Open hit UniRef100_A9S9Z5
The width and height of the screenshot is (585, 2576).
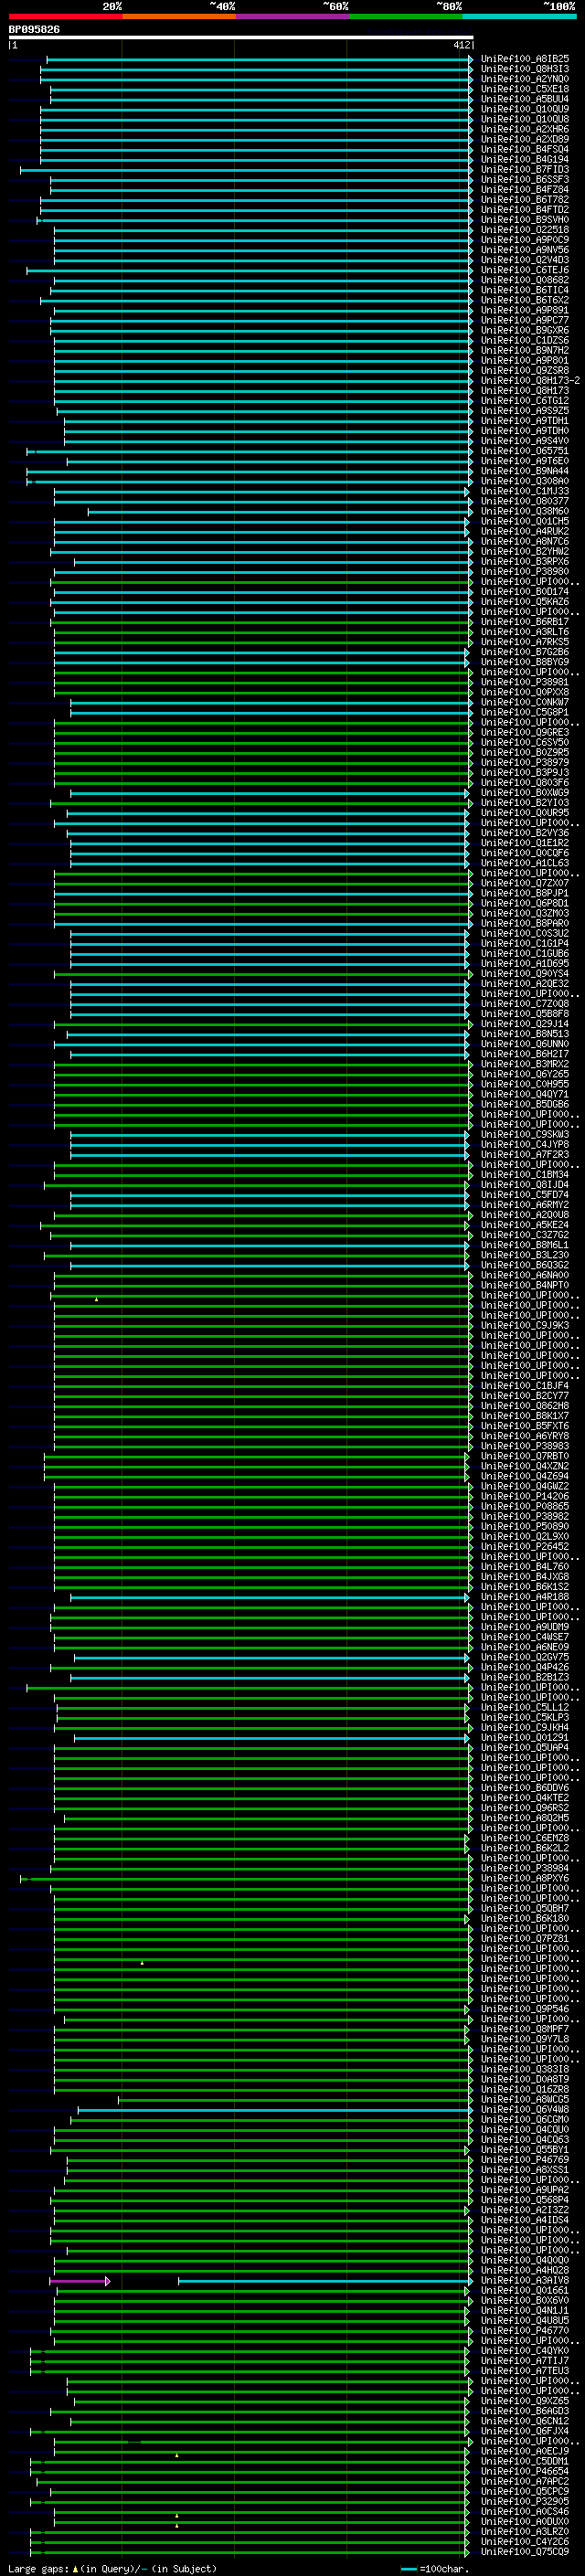click(x=525, y=411)
